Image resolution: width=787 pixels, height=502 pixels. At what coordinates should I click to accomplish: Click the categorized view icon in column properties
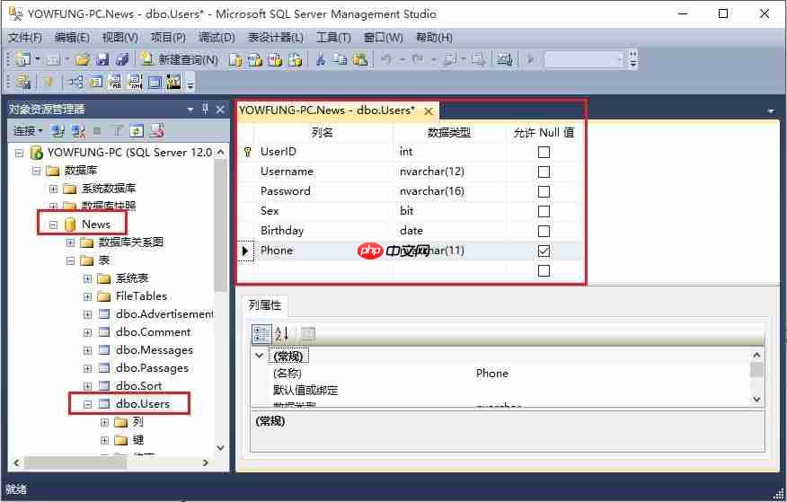(x=261, y=334)
